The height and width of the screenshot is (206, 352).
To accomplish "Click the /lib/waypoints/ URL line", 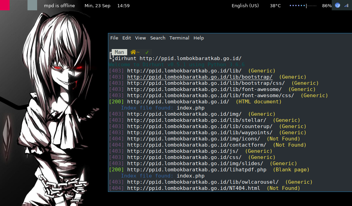I will [x=200, y=133].
